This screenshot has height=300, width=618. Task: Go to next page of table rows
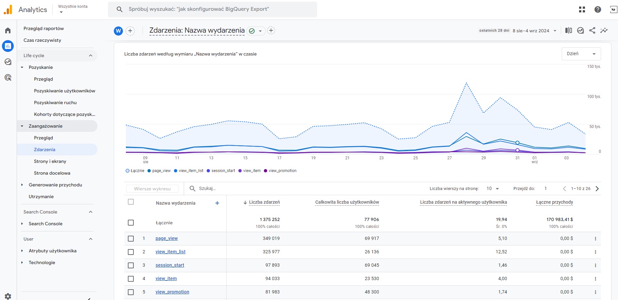pos(597,189)
